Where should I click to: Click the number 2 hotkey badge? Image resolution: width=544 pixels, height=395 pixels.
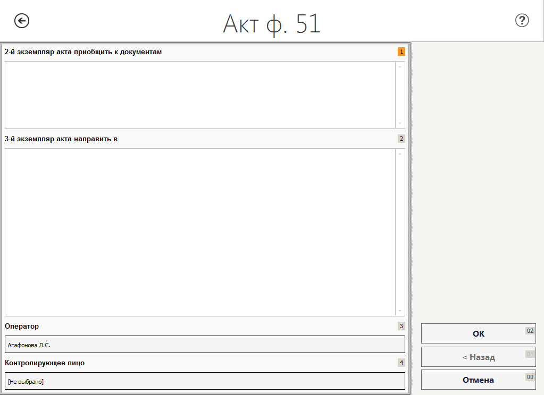tap(401, 139)
